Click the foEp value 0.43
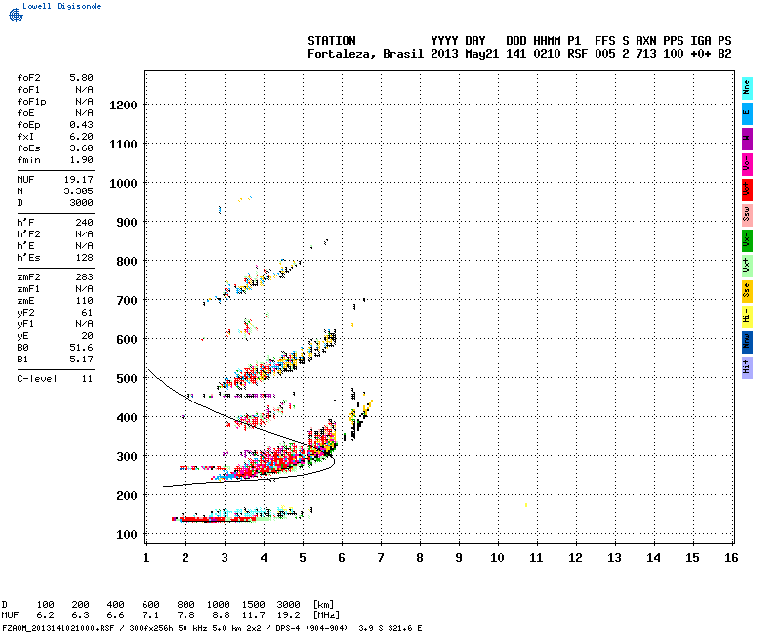 click(81, 125)
